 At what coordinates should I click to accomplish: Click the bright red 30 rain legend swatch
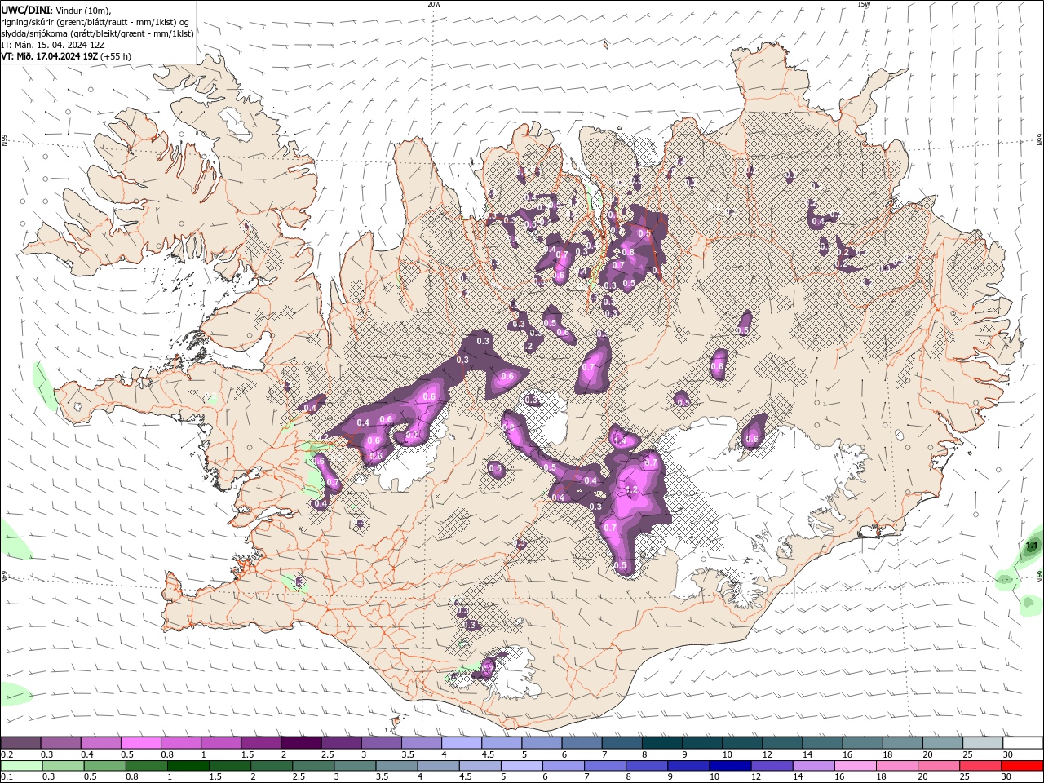1023,765
